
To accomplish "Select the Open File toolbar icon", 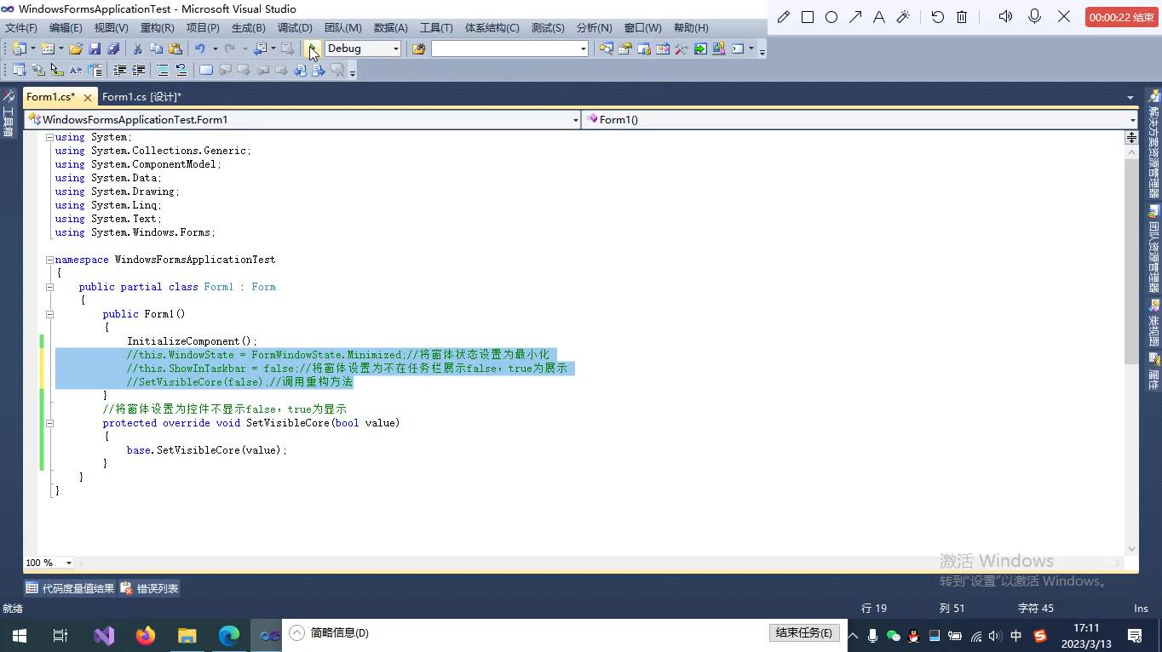I will pos(76,49).
